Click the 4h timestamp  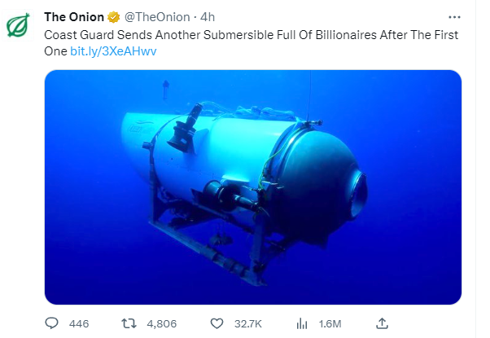point(208,17)
